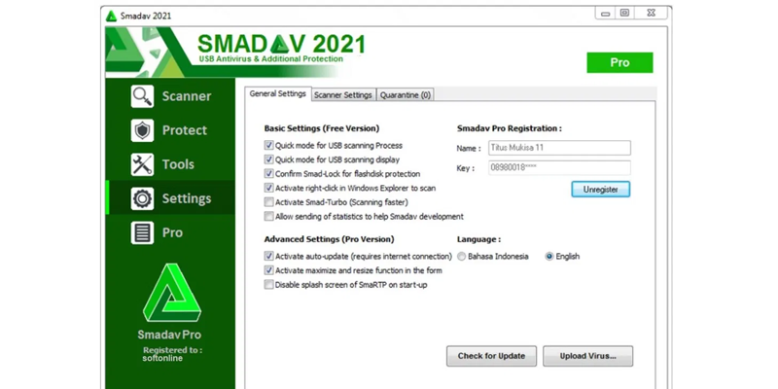Click the Protect shield icon
The height and width of the screenshot is (389, 778).
[142, 130]
